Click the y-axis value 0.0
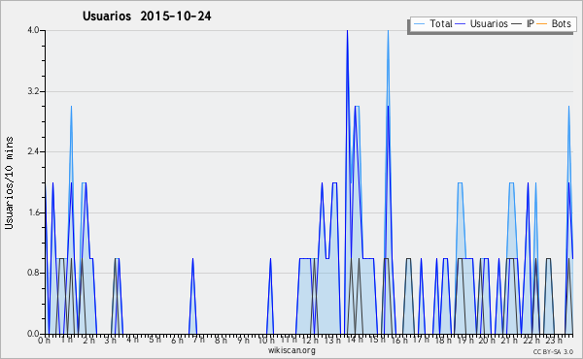Image resolution: width=583 pixels, height=359 pixels. tap(33, 334)
